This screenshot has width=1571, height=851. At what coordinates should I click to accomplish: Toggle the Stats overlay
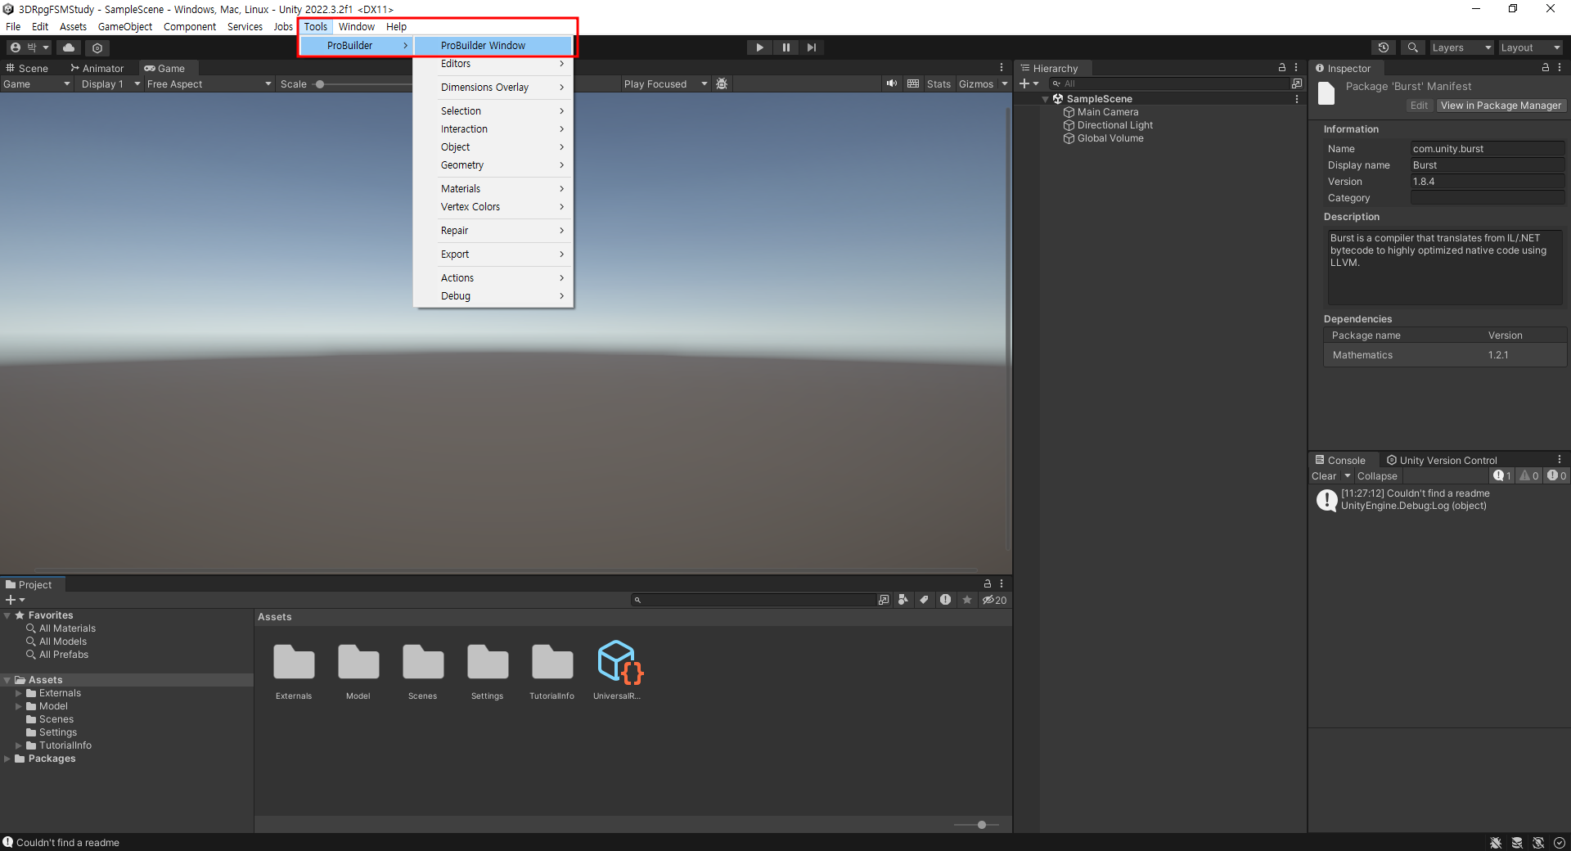pos(939,83)
